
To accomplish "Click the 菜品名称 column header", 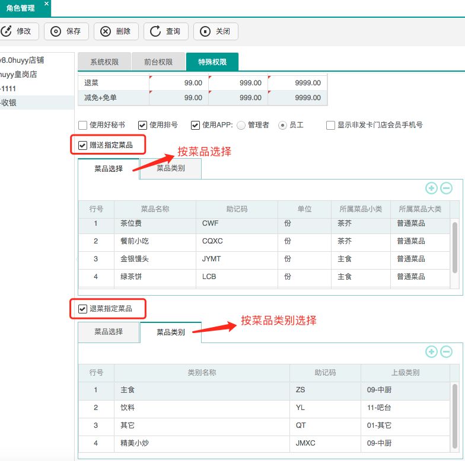I will tap(155, 209).
